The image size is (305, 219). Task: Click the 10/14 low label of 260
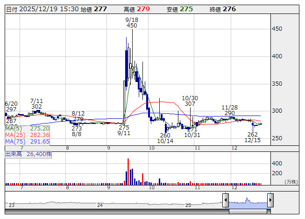(x=165, y=137)
